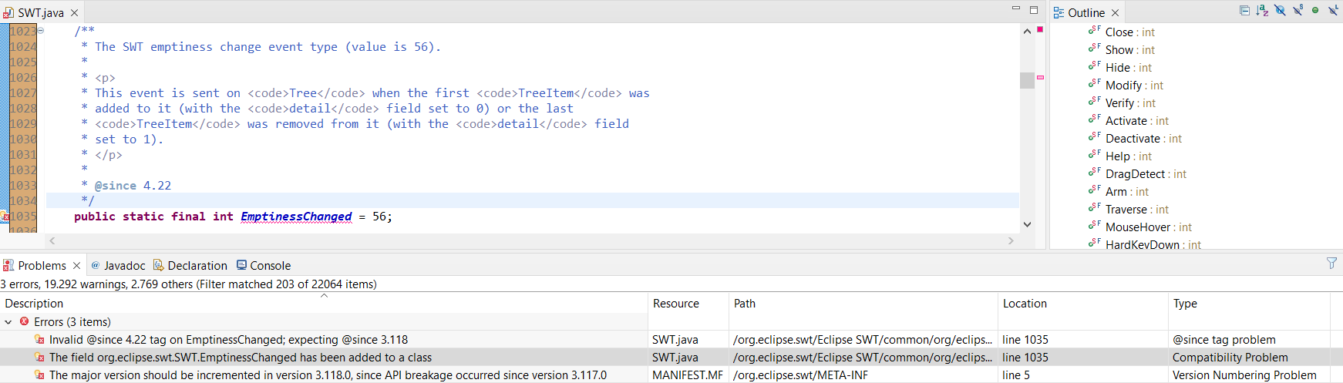Collapse the Javadoc comment fold at line 1023
This screenshot has width=1343, height=383.
(41, 31)
